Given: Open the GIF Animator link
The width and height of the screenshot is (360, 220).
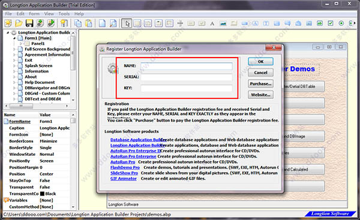Looking at the screenshot, I should click(x=124, y=179).
